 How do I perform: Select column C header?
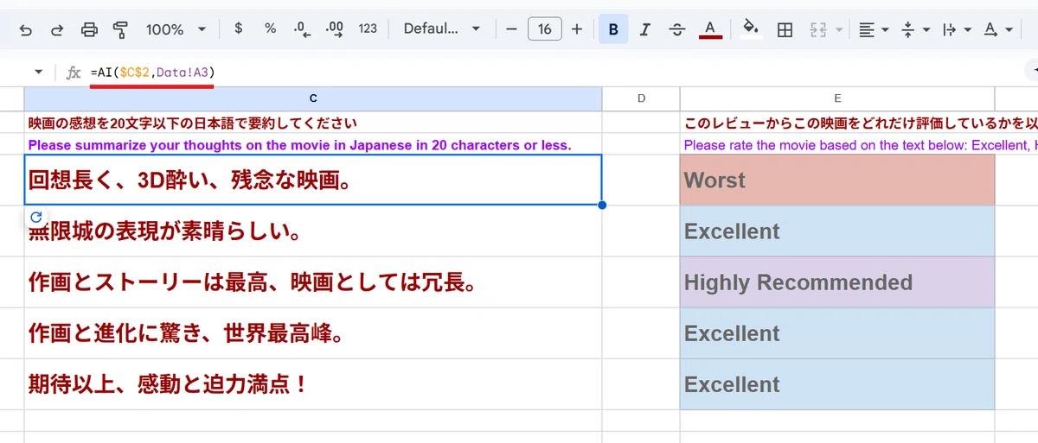click(313, 98)
